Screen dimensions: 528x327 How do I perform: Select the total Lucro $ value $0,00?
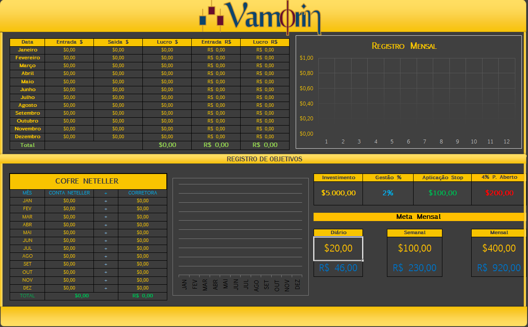click(167, 145)
